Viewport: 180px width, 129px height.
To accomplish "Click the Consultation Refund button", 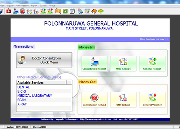I will 94,100.
